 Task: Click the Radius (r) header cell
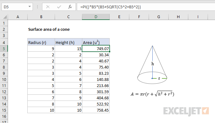[41, 42]
